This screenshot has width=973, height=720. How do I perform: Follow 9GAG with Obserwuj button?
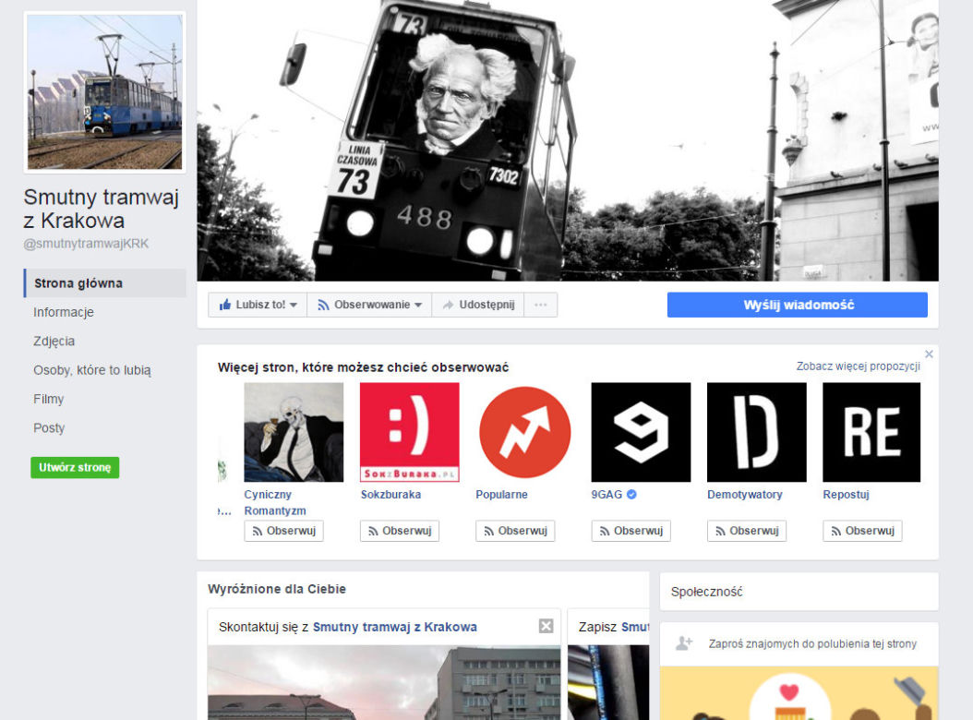pos(631,531)
